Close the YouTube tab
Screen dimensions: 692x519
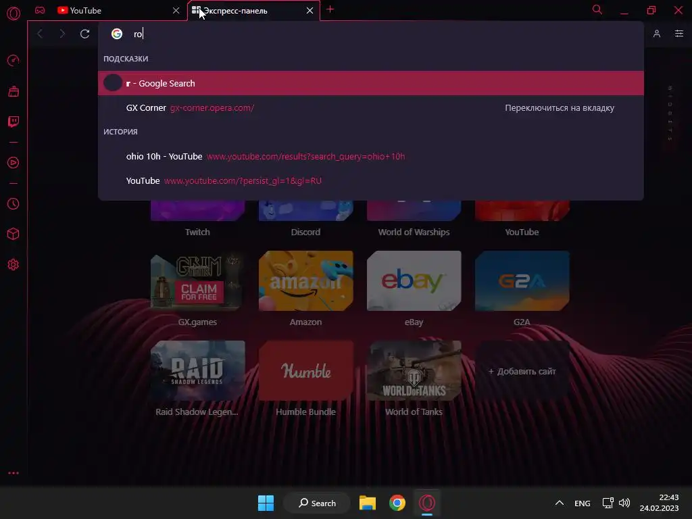point(176,10)
